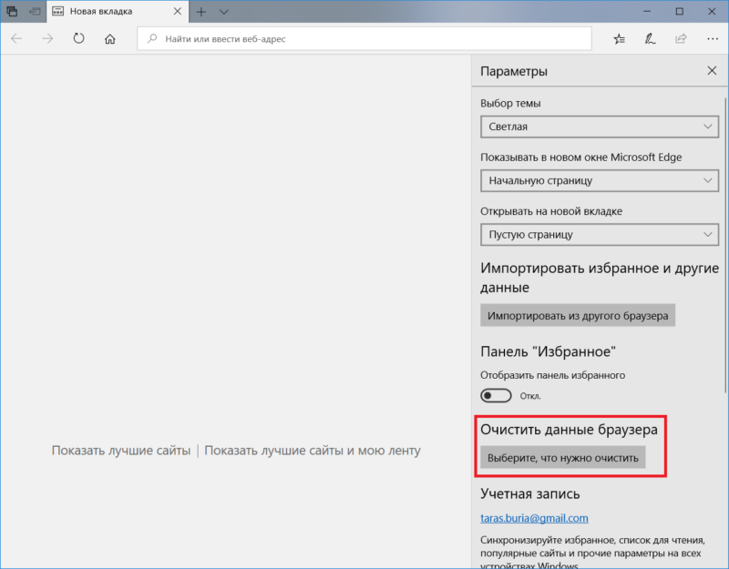The image size is (729, 569).
Task: Click the address bar search field
Action: [x=364, y=39]
